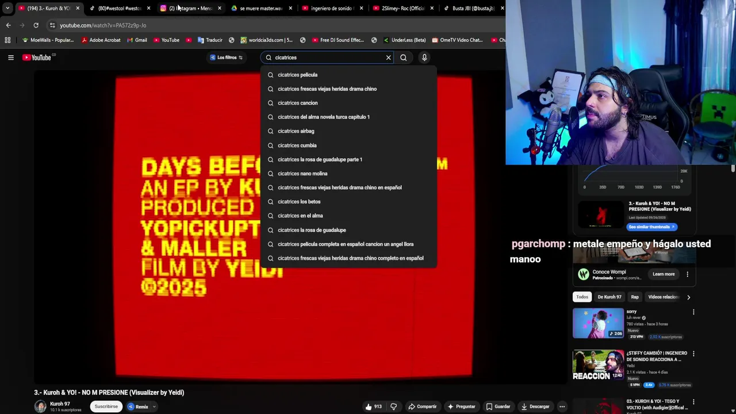Clear the search box text
The image size is (736, 414).
[388, 57]
